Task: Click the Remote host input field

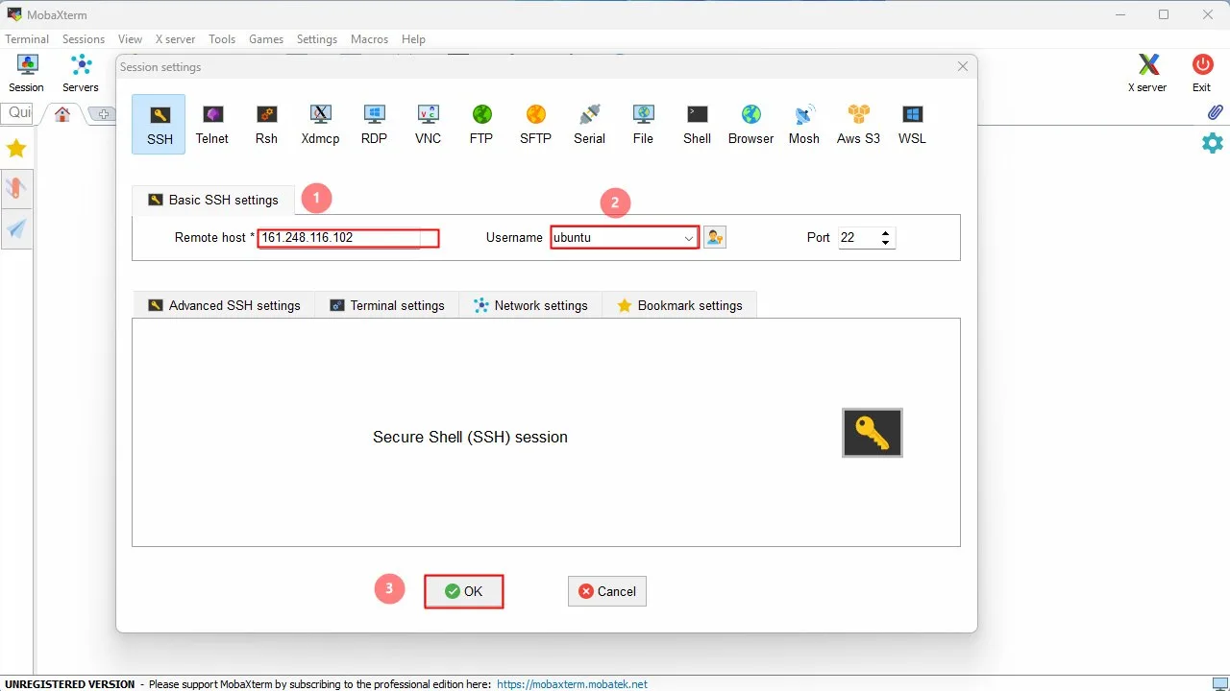Action: [x=348, y=237]
